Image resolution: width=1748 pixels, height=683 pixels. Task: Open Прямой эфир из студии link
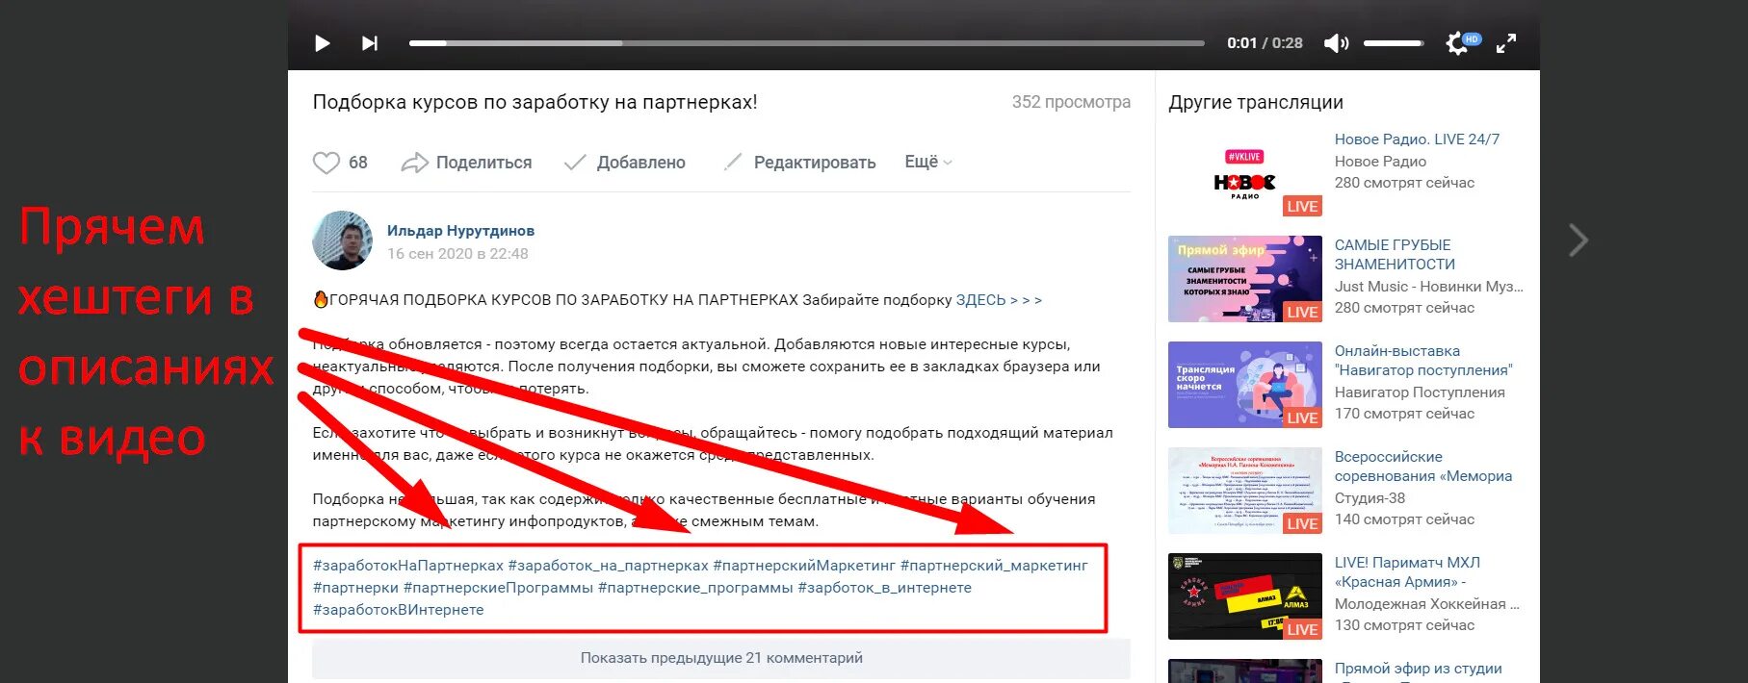click(x=1418, y=669)
